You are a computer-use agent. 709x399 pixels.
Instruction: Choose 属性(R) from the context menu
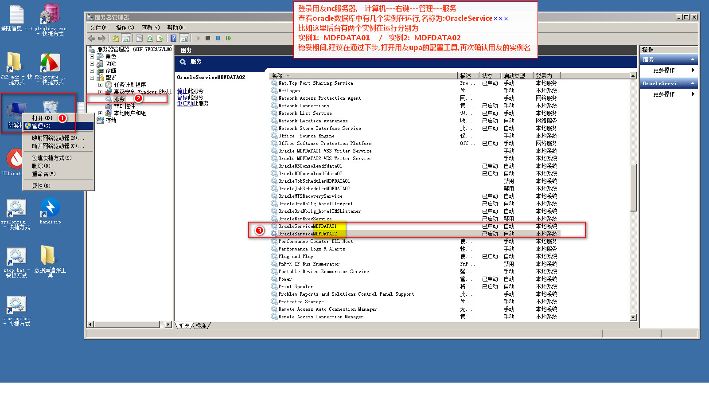[41, 186]
